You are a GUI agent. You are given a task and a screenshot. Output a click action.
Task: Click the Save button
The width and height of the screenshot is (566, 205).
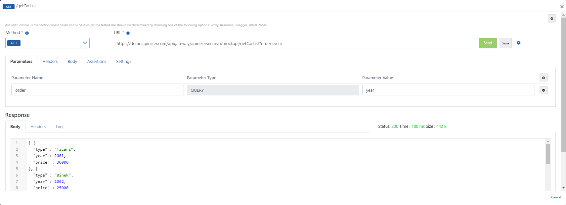[505, 43]
